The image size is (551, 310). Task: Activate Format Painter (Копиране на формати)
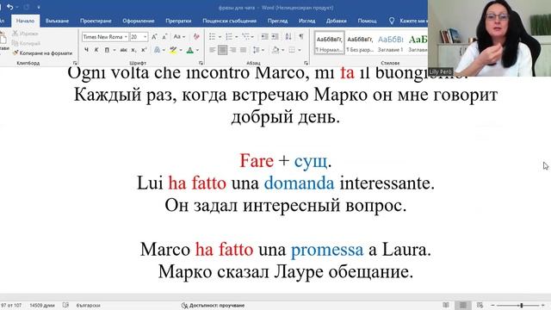point(42,53)
